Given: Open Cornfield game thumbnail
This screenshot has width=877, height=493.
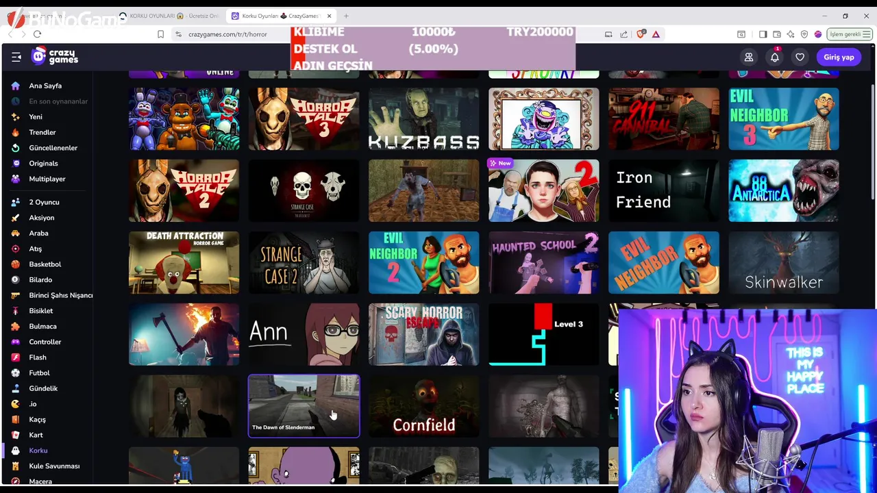Looking at the screenshot, I should click(x=423, y=406).
